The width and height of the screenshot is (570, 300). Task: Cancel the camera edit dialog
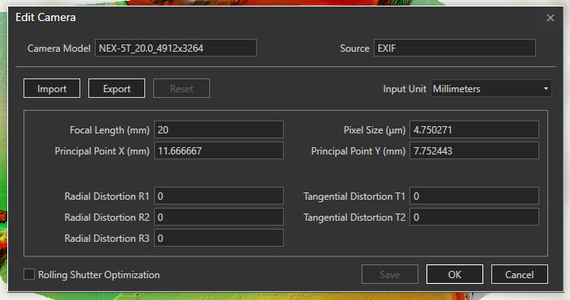point(519,274)
